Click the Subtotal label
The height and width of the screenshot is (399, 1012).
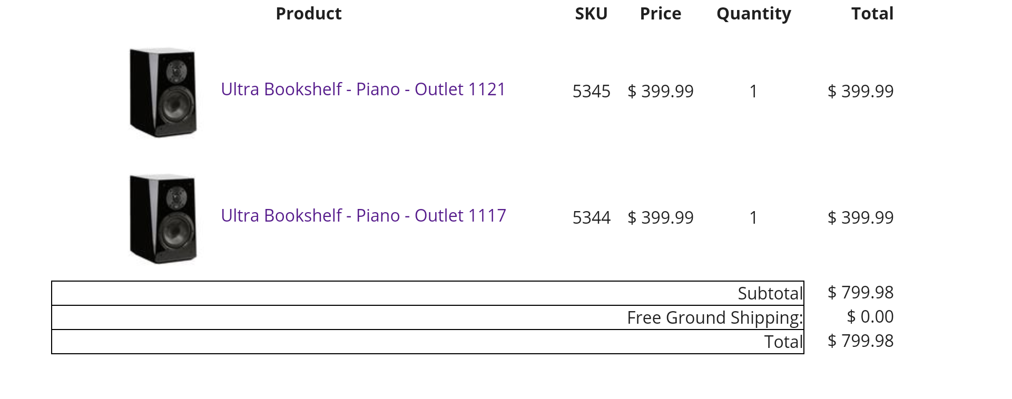(770, 294)
